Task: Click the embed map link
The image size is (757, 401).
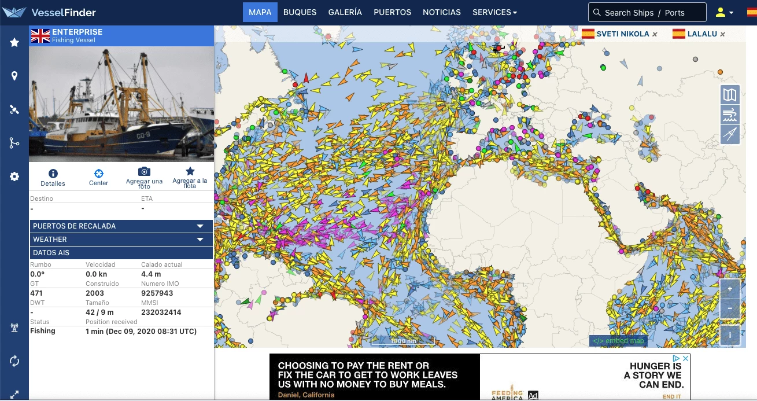Action: coord(618,341)
